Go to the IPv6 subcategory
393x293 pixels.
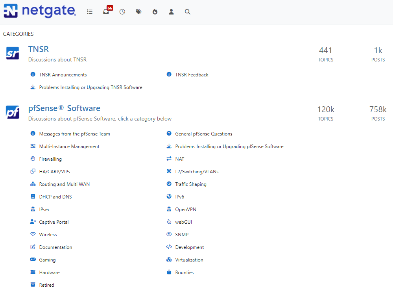click(180, 197)
